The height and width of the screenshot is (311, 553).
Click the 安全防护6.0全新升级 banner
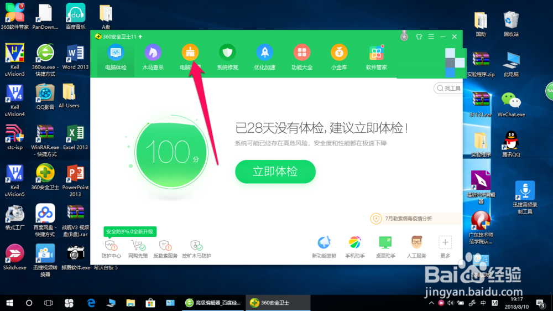[x=130, y=231]
